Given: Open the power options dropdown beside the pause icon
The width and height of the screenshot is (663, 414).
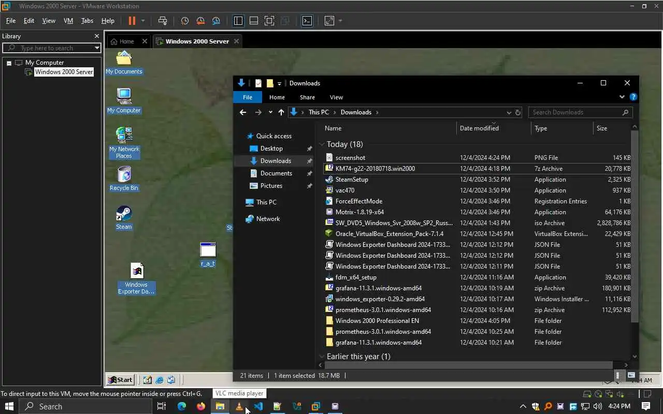Looking at the screenshot, I should [143, 21].
